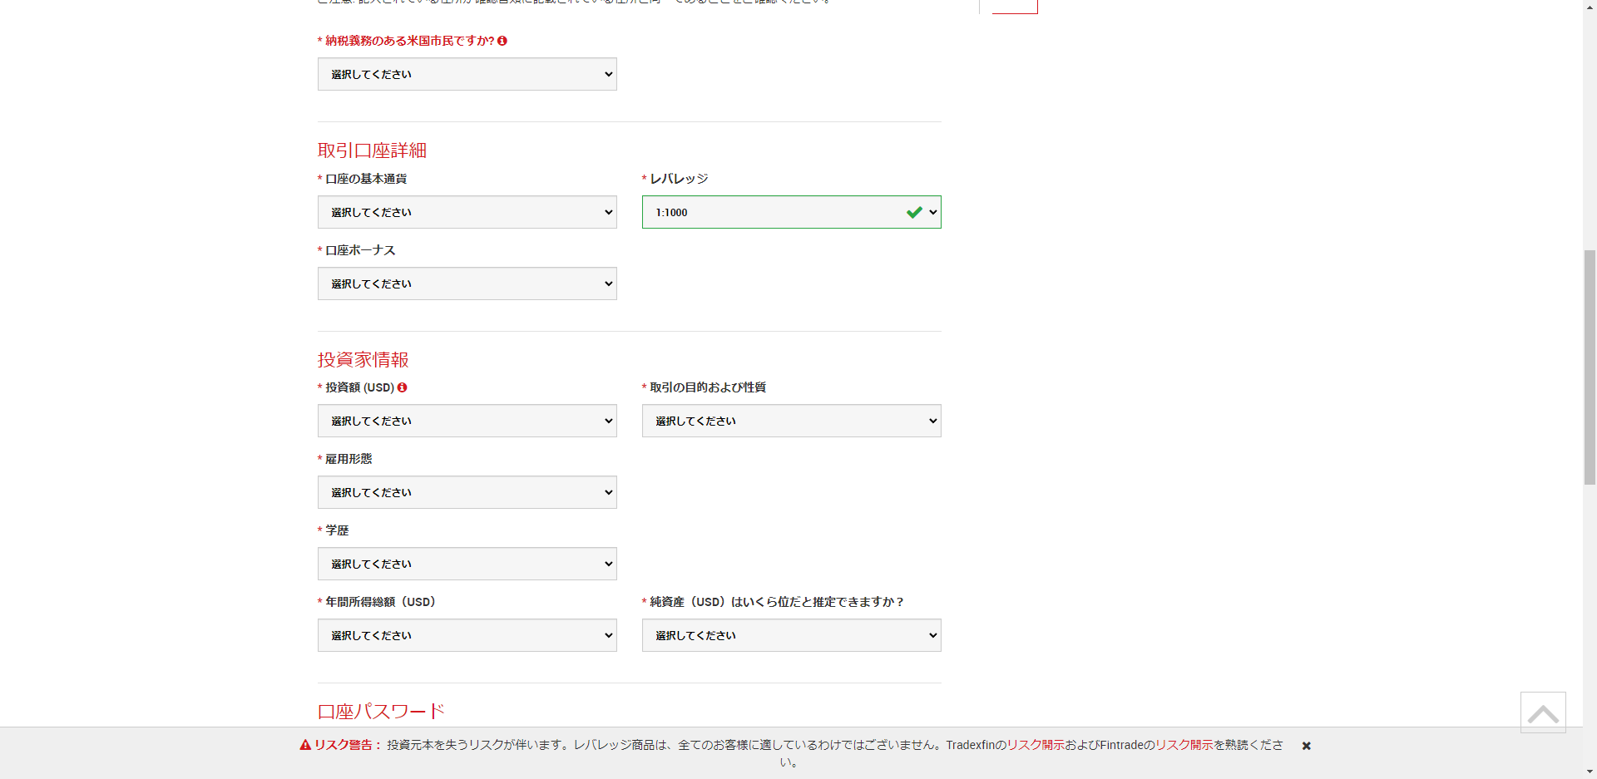Click the scrollbar down arrow
The height and width of the screenshot is (779, 1597).
pyautogui.click(x=1590, y=772)
